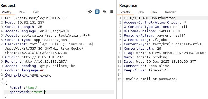This screenshot has width=208, height=99.
Task: Click the Invalid email or password text
Action: pyautogui.click(x=150, y=79)
